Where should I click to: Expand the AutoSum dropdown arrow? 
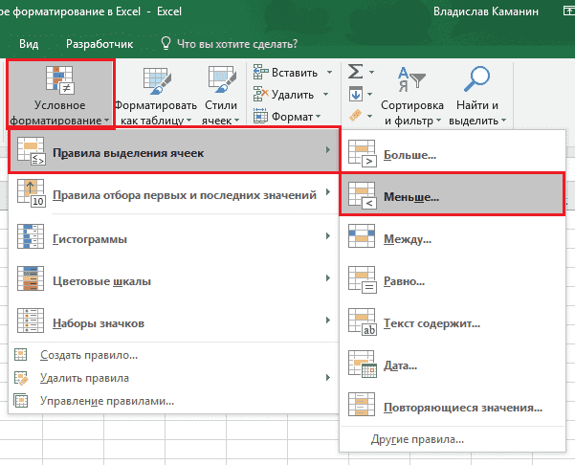371,73
